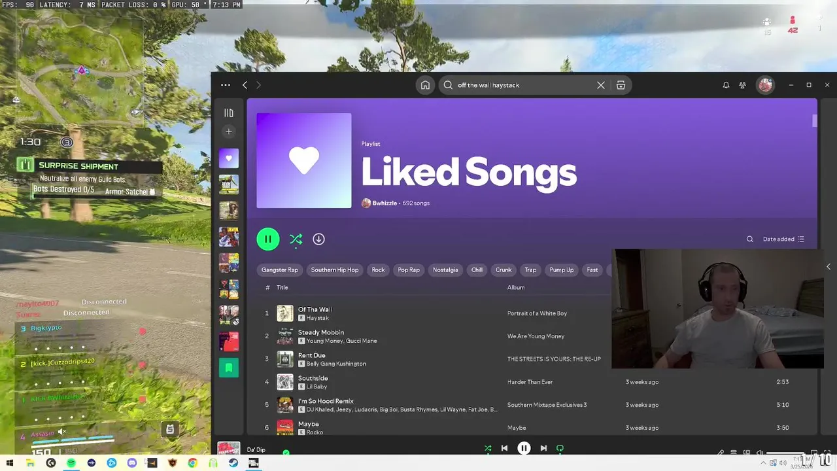Toggle shuffle for the Liked Songs playlist
The width and height of the screenshot is (837, 471).
[x=296, y=239]
